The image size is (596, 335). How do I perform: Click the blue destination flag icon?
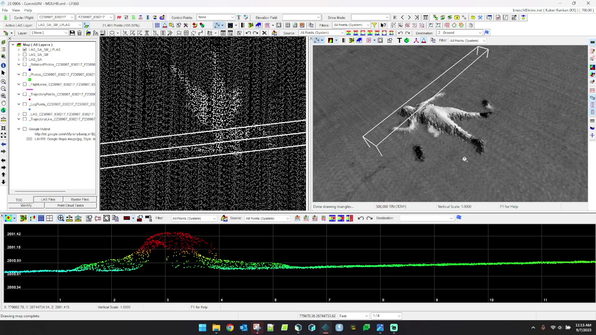pyautogui.click(x=487, y=33)
